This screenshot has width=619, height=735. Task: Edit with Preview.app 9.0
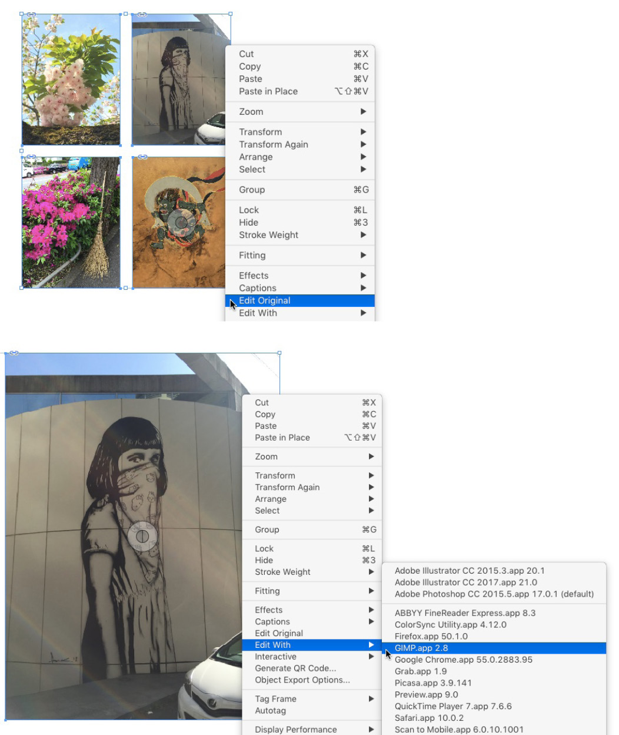coord(494,694)
